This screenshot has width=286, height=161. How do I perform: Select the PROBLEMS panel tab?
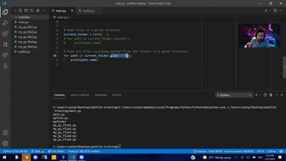pos(101,95)
